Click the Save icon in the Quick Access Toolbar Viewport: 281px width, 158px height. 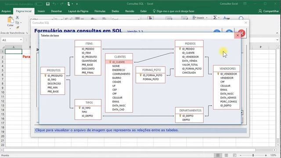(48, 4)
